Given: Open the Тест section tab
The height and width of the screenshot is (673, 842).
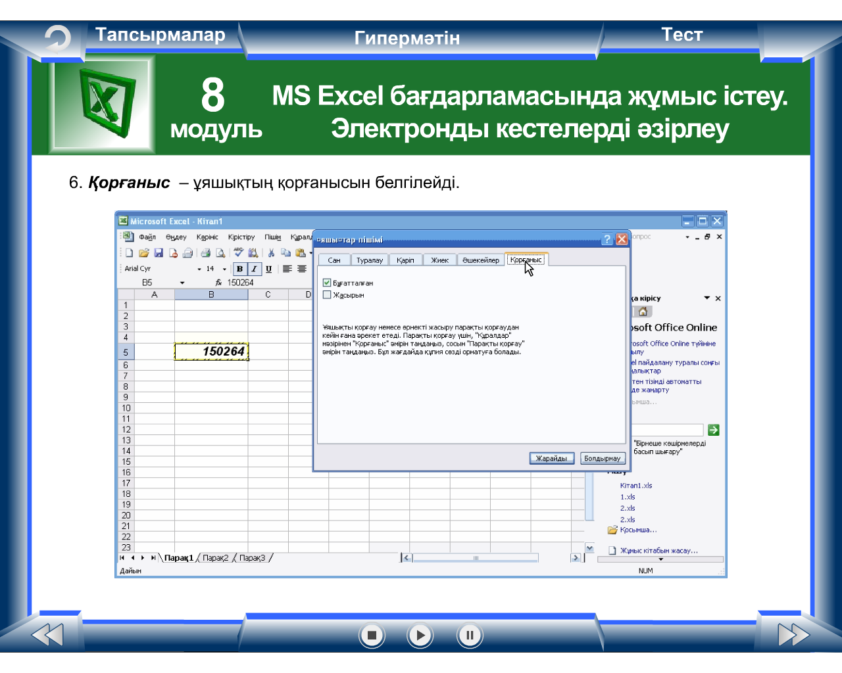Looking at the screenshot, I should (x=682, y=34).
